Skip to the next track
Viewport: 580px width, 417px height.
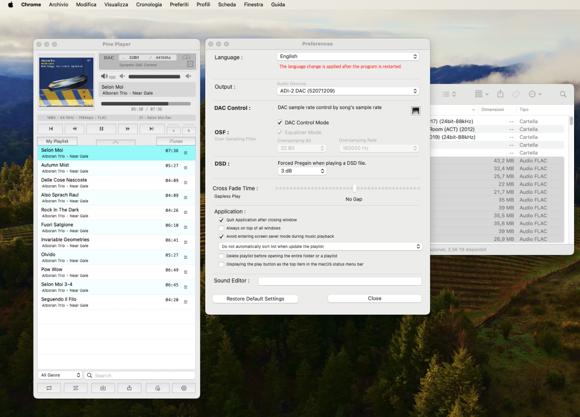(x=152, y=129)
